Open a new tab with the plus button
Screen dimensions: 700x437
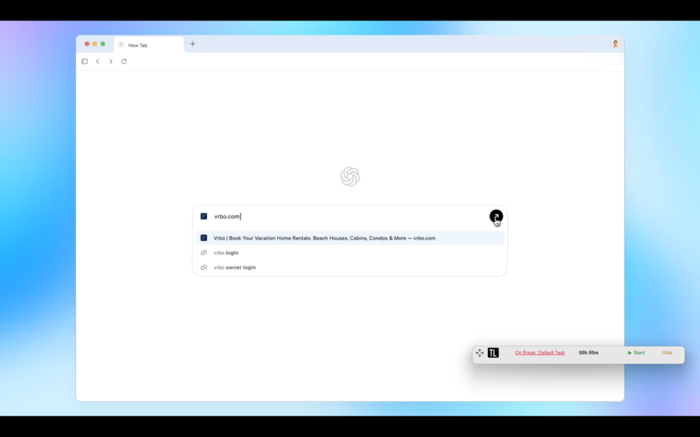tap(192, 44)
